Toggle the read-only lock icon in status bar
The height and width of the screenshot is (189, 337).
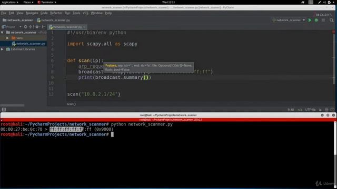tap(320, 110)
